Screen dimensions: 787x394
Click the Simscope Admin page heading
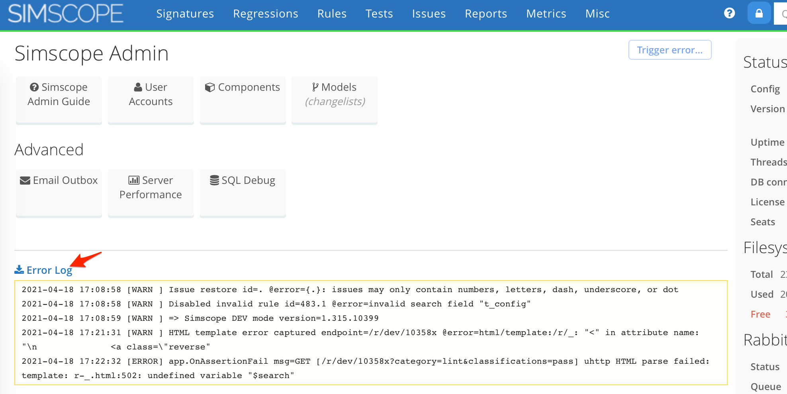coord(92,53)
